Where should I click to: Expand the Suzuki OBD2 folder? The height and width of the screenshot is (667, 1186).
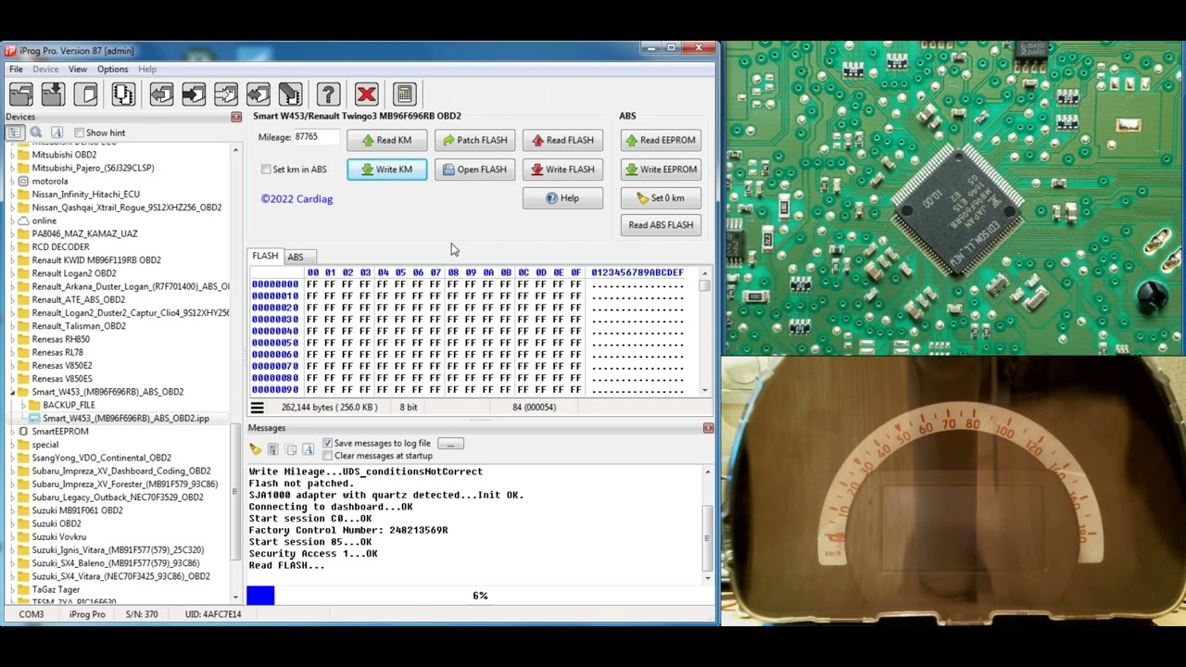[x=13, y=523]
